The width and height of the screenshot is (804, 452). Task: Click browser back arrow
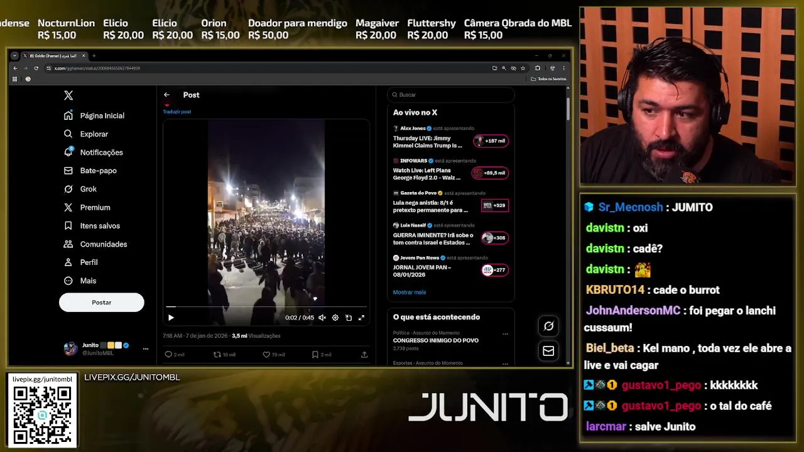tap(15, 68)
